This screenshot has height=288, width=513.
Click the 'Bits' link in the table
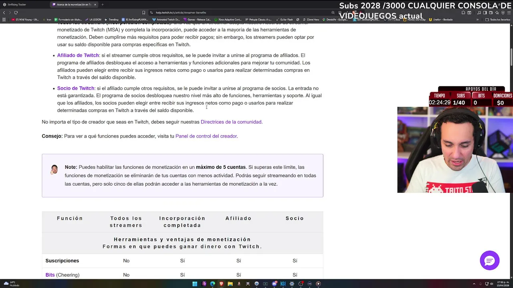pos(50,275)
